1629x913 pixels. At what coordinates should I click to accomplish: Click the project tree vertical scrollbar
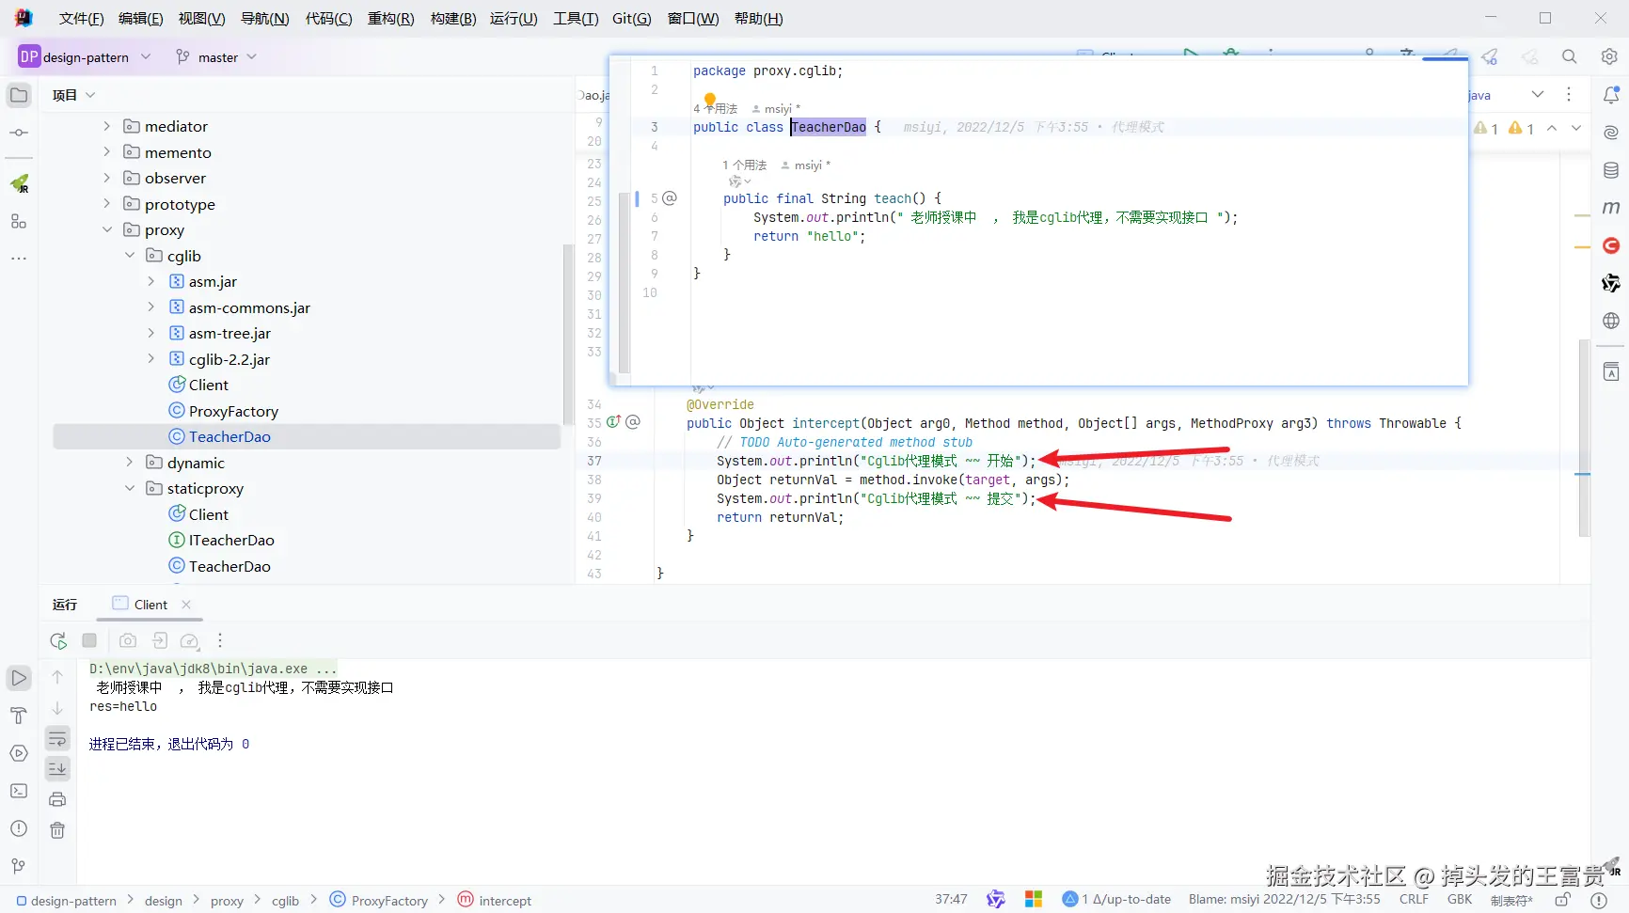click(x=567, y=334)
